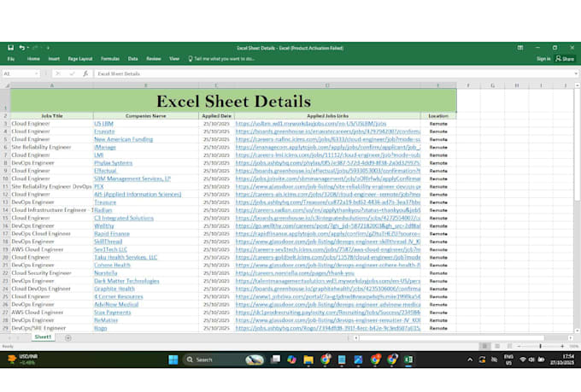Click the vertical scrollbar down arrow
This screenshot has width=581, height=392.
click(578, 331)
